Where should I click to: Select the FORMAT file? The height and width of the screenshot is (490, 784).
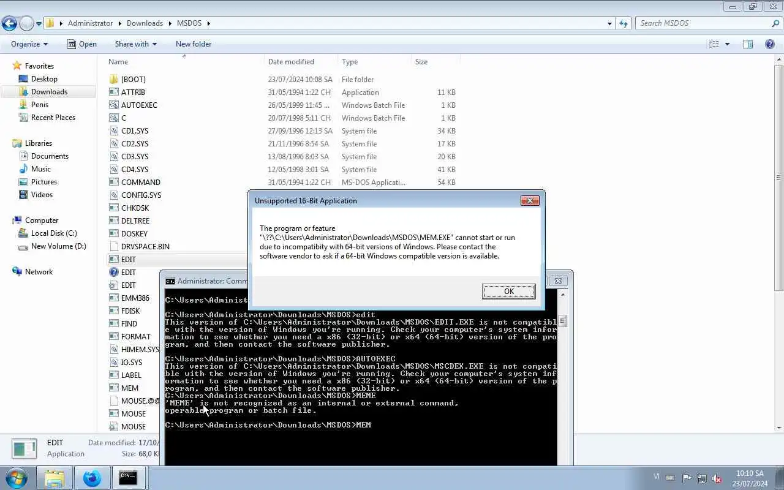click(x=135, y=337)
